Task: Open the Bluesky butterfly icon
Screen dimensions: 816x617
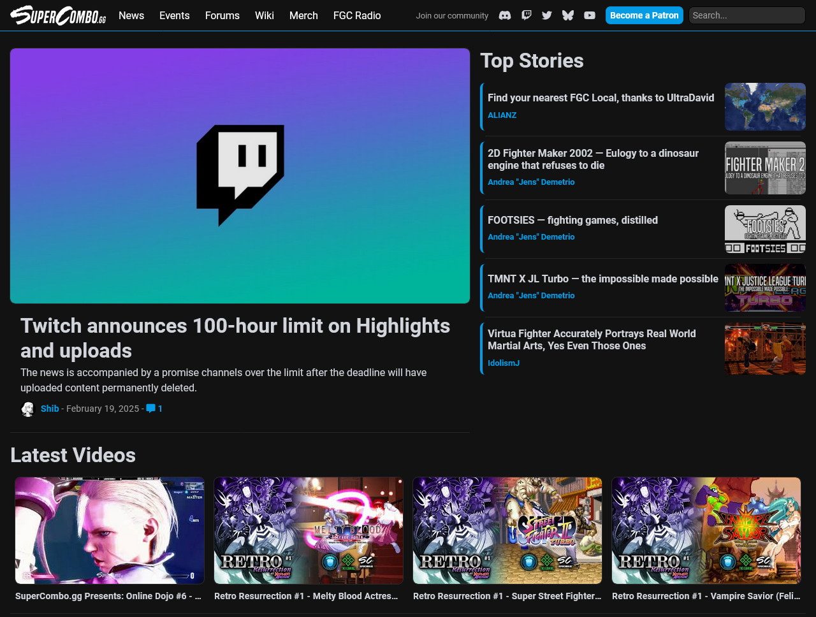Action: point(568,15)
